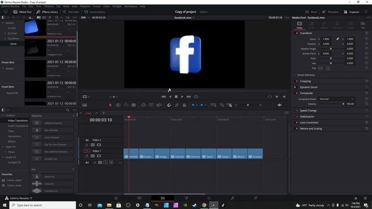This screenshot has height=209, width=372.
Task: Select Audio Transitions in the Toolbox
Action: pyautogui.click(x=18, y=126)
